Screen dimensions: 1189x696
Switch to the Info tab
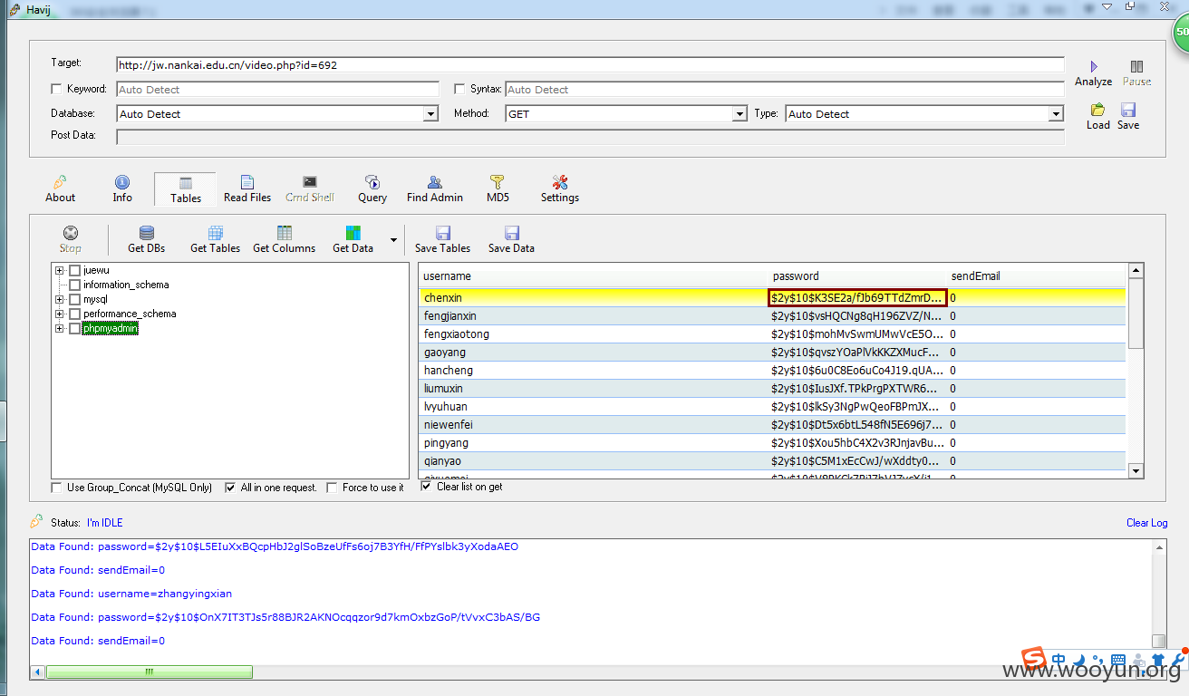(122, 188)
